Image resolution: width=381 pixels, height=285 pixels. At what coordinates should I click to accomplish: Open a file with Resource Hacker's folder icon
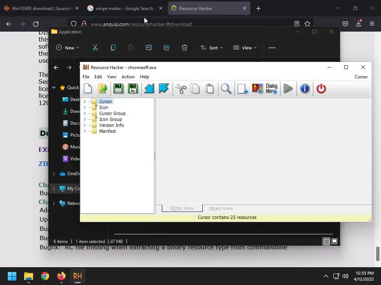coord(102,88)
